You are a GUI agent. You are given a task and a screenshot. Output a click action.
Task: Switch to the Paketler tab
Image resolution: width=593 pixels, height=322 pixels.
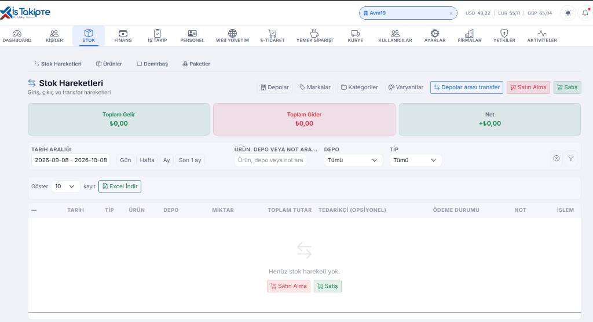pos(196,64)
